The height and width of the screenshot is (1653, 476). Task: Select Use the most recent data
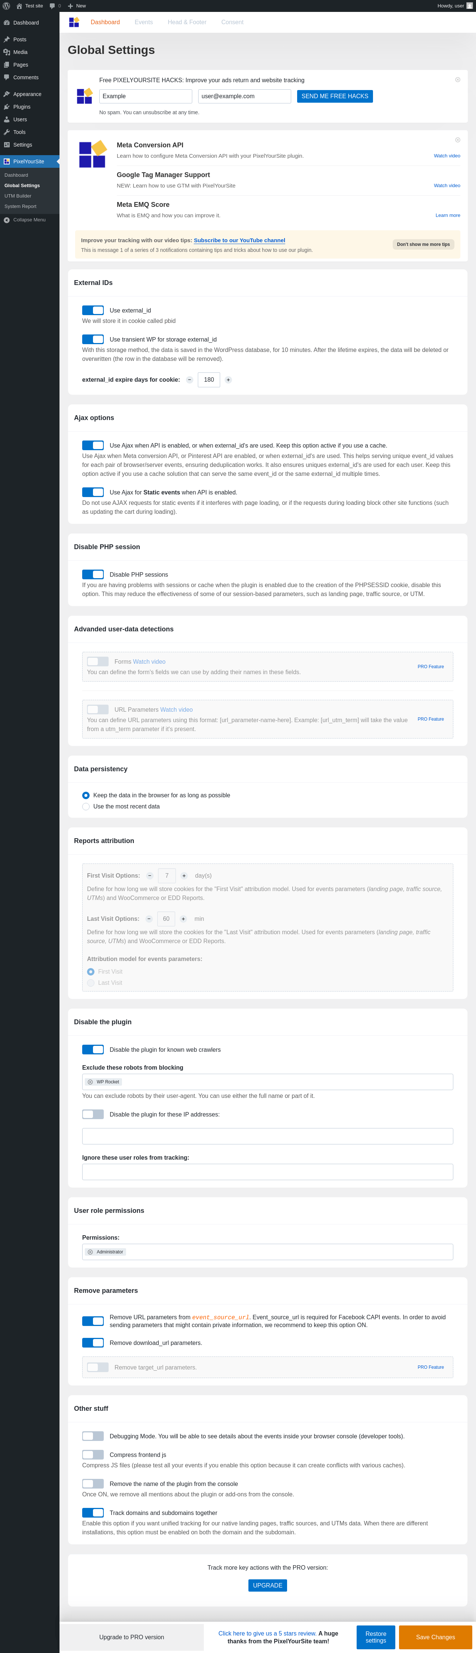(86, 807)
